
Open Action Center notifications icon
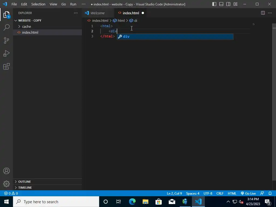pos(268,202)
